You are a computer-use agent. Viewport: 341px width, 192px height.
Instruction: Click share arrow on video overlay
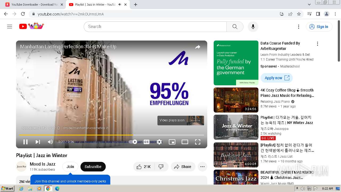point(198,47)
